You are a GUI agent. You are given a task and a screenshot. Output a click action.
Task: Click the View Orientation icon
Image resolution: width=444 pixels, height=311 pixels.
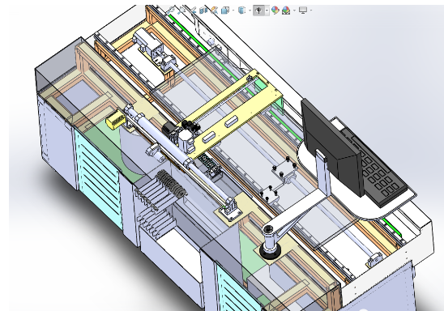225,11
